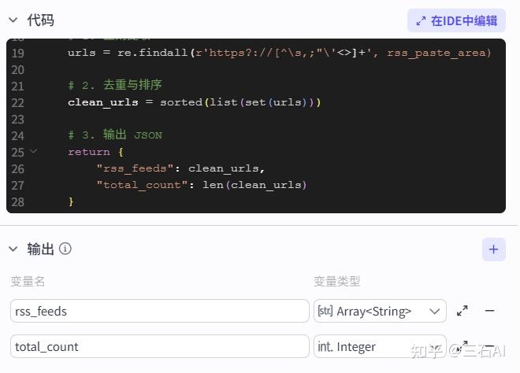This screenshot has width=520, height=373.
Task: Click the rss_feeds variable name field
Action: (160, 311)
